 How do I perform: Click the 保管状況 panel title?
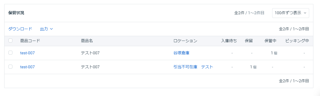(x=16, y=13)
